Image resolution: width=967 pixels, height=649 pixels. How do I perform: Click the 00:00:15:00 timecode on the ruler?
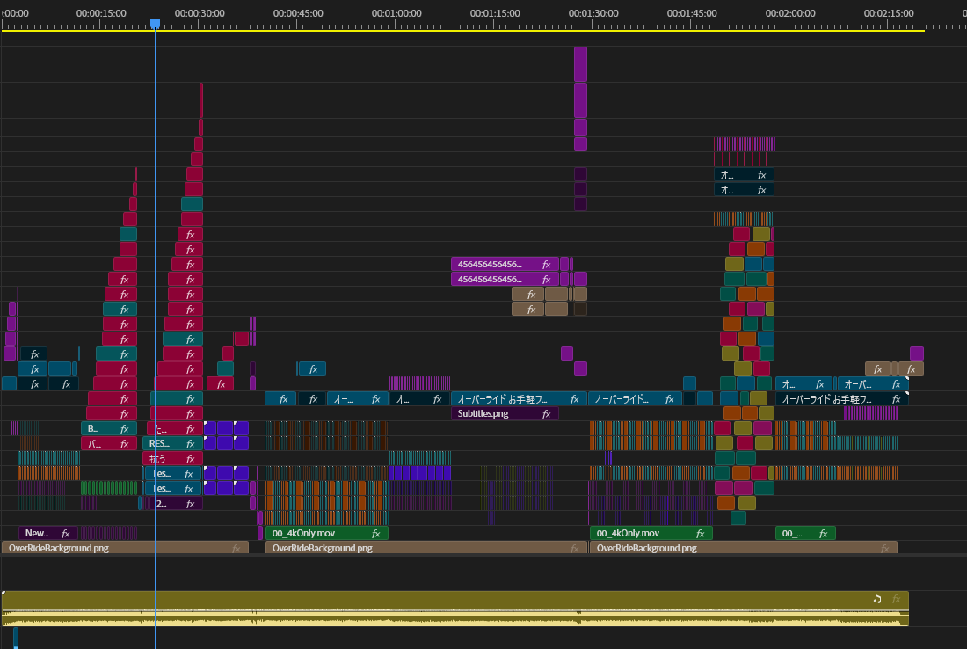click(x=101, y=13)
